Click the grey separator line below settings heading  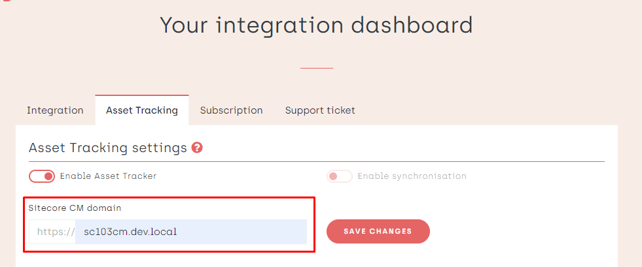point(393,161)
